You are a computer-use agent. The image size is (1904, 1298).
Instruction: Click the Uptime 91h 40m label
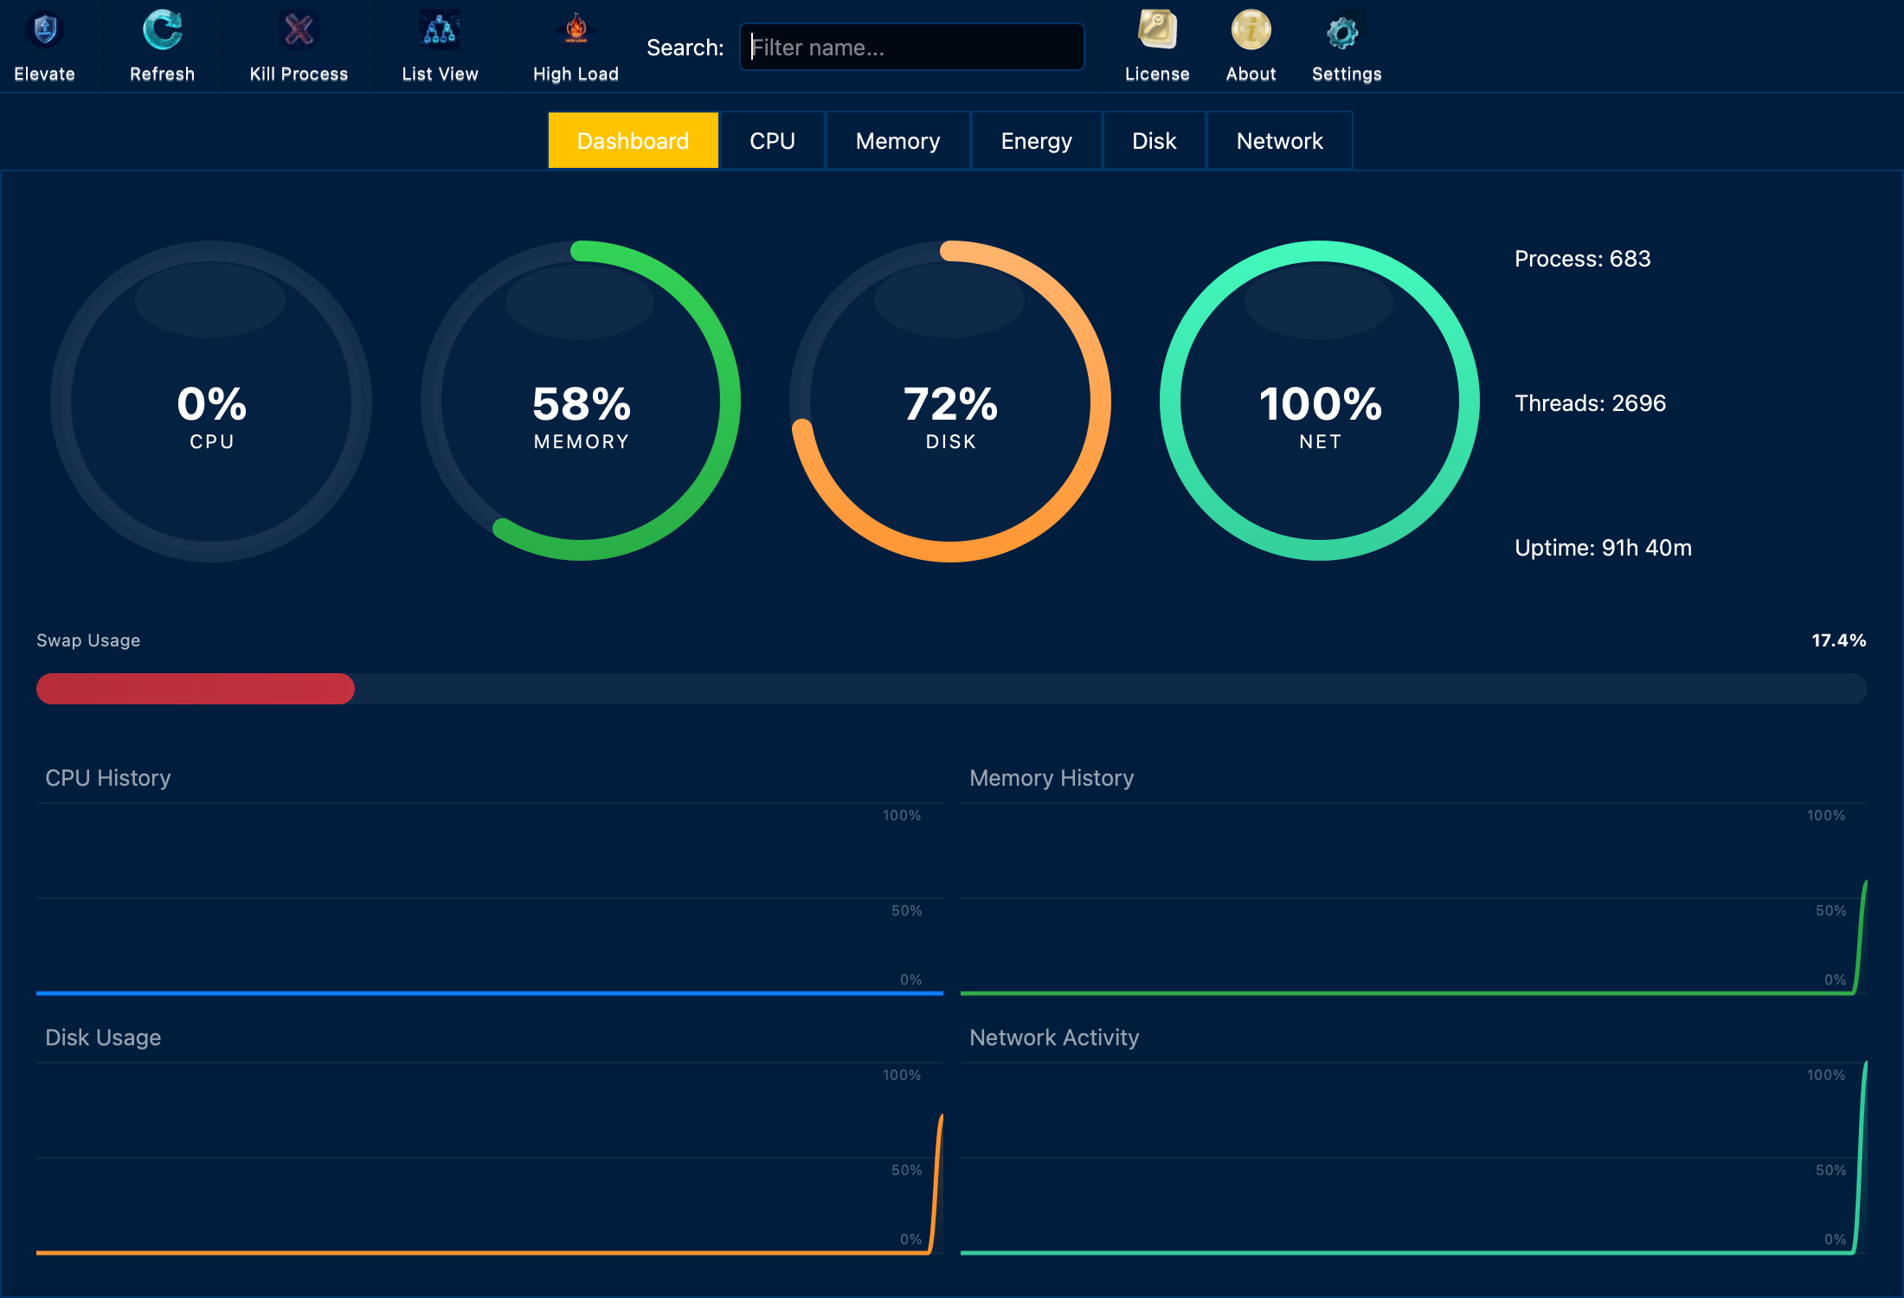[x=1603, y=547]
